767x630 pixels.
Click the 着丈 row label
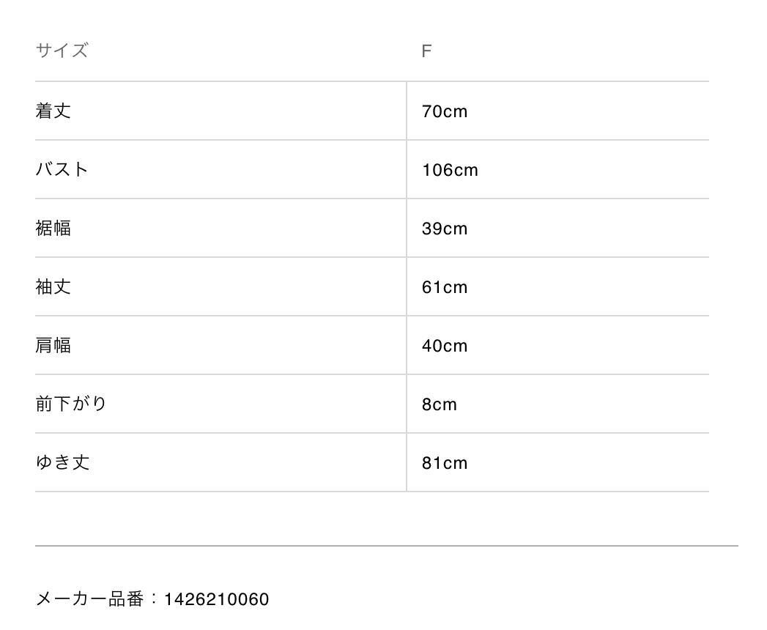pyautogui.click(x=53, y=111)
